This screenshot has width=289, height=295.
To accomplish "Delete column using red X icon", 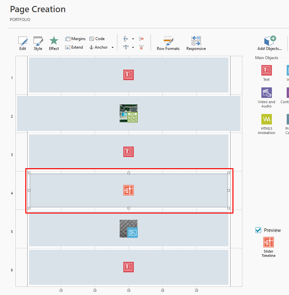I will pyautogui.click(x=141, y=39).
